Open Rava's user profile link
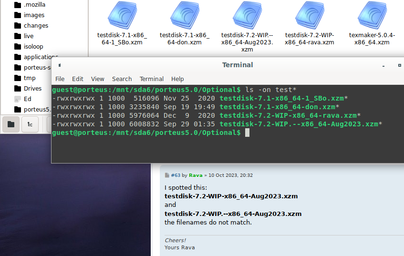This screenshot has height=256, width=404. (196, 175)
